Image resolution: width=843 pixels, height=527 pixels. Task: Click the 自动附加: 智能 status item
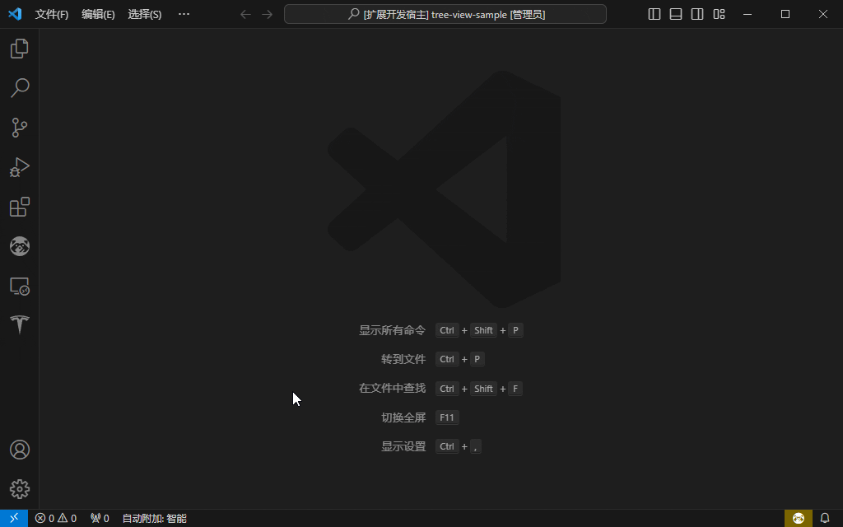point(154,519)
